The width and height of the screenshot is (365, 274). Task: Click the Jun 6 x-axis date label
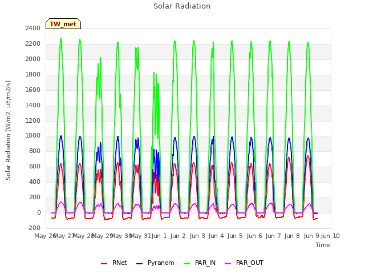click(x=254, y=236)
